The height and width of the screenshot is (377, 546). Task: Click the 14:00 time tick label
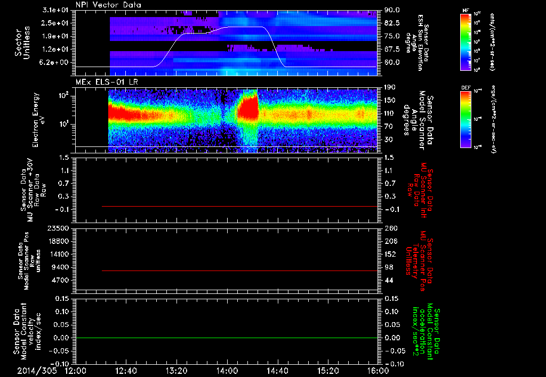pyautogui.click(x=227, y=371)
